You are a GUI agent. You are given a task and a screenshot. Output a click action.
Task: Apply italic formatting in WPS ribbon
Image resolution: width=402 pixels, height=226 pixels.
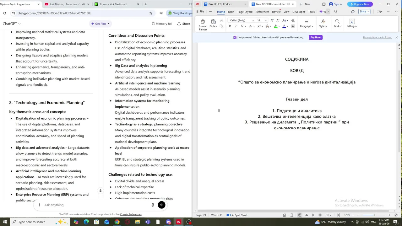[x=236, y=26]
